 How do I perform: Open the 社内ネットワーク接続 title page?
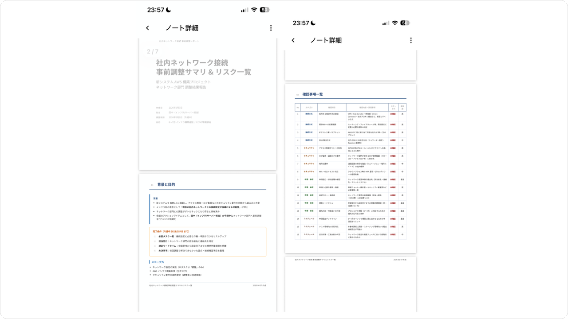(208, 104)
